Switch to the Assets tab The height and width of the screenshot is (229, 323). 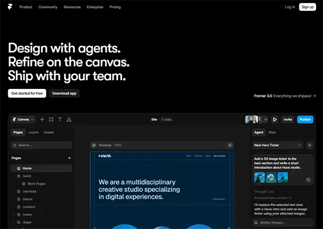tap(49, 133)
